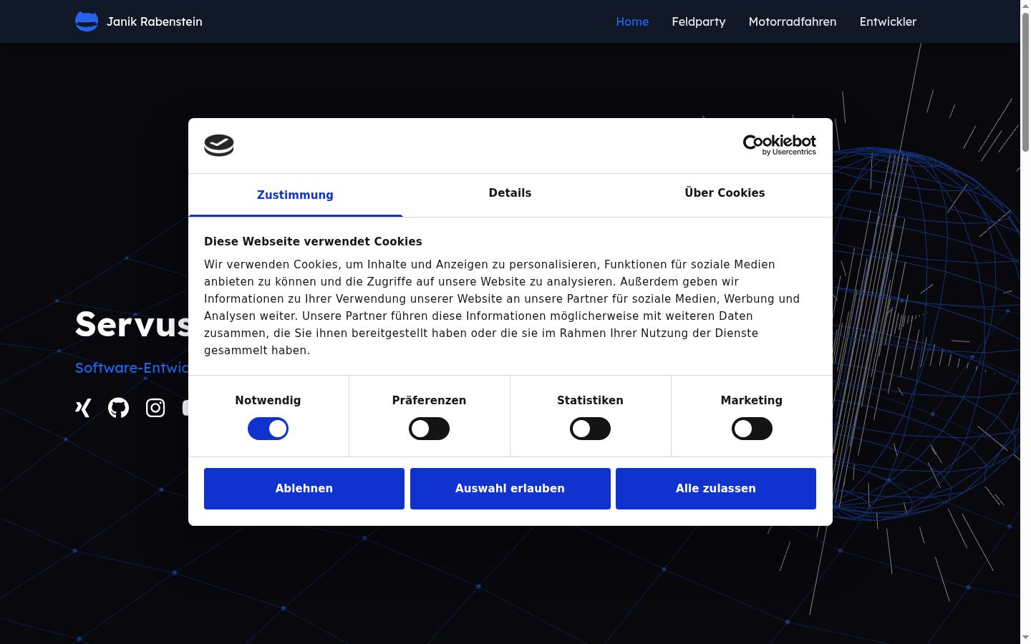Open the Über Cookies tab
The width and height of the screenshot is (1031, 644).
[725, 193]
